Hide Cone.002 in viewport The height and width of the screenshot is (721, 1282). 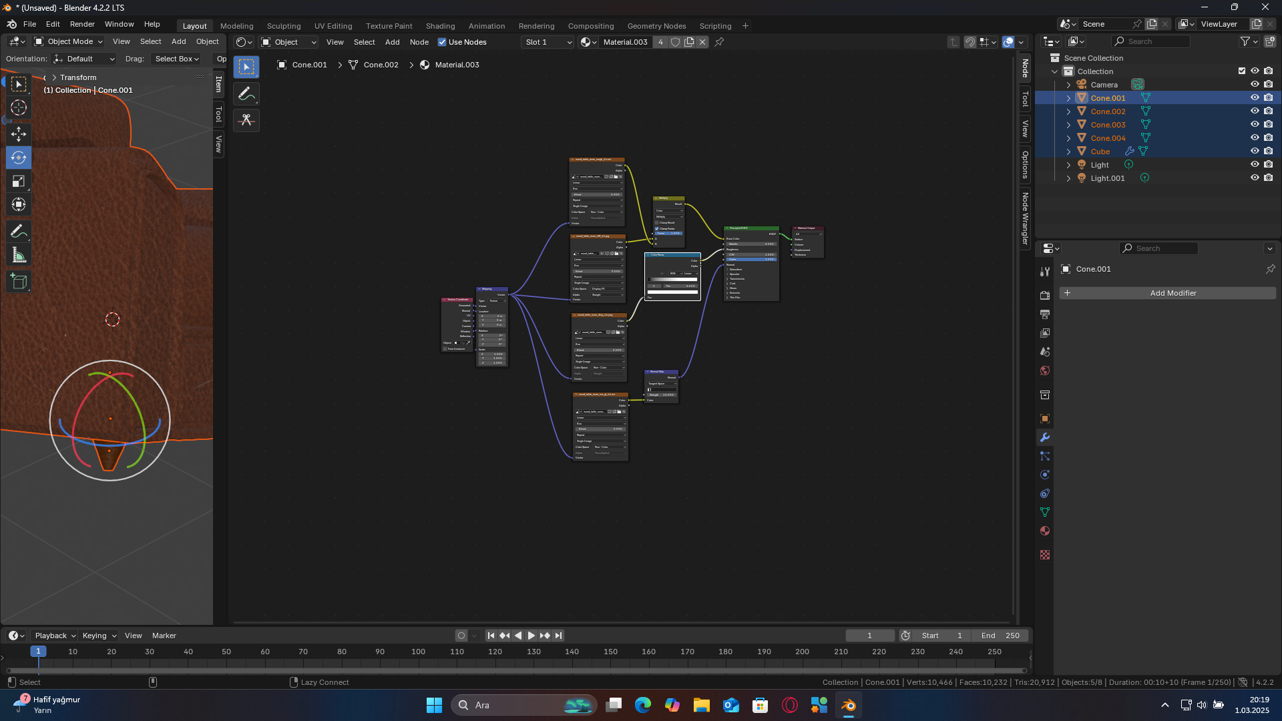(1255, 111)
